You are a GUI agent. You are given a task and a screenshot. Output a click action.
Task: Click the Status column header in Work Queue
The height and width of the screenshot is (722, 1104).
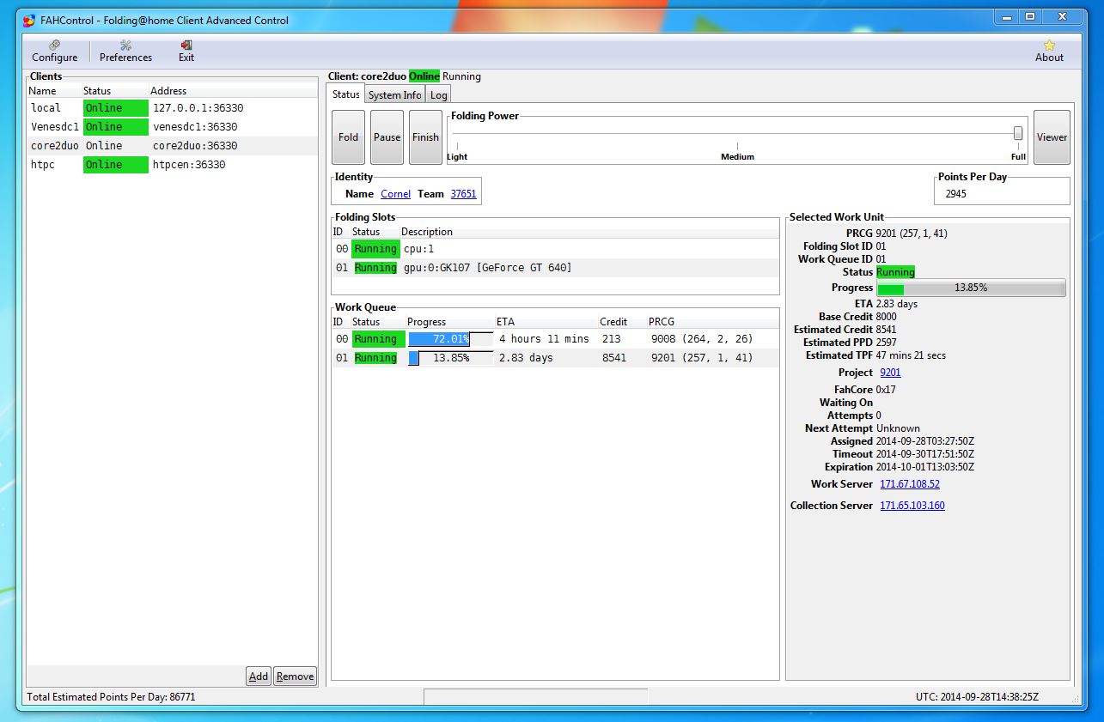377,322
